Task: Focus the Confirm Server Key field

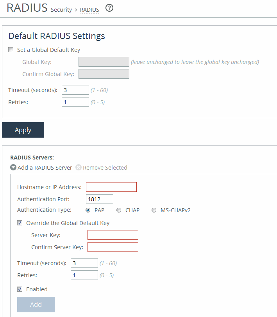Action: [113, 247]
